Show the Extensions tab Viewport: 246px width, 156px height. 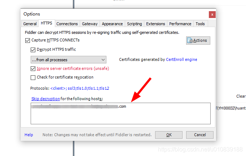click(x=155, y=24)
